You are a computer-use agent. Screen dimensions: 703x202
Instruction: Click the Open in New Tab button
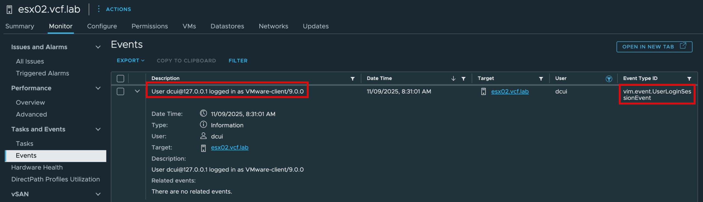(x=654, y=47)
